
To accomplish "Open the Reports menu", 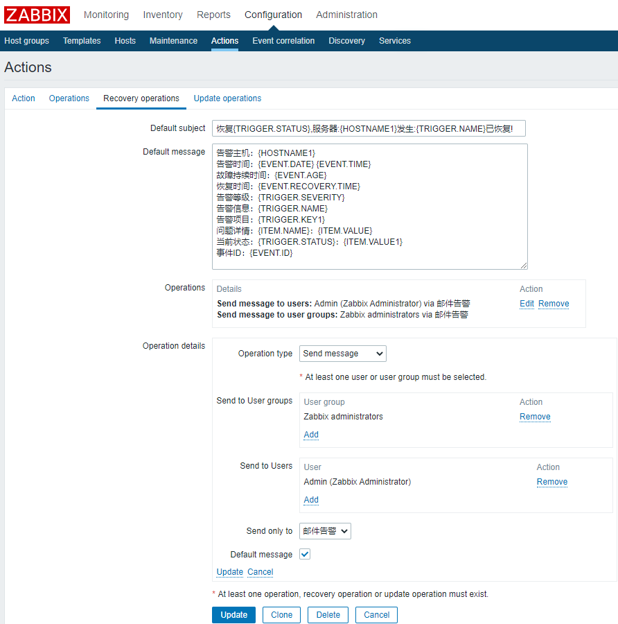I will [x=213, y=15].
